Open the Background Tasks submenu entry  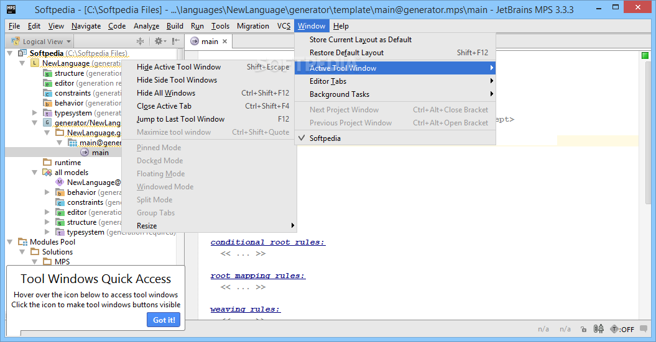coord(395,94)
